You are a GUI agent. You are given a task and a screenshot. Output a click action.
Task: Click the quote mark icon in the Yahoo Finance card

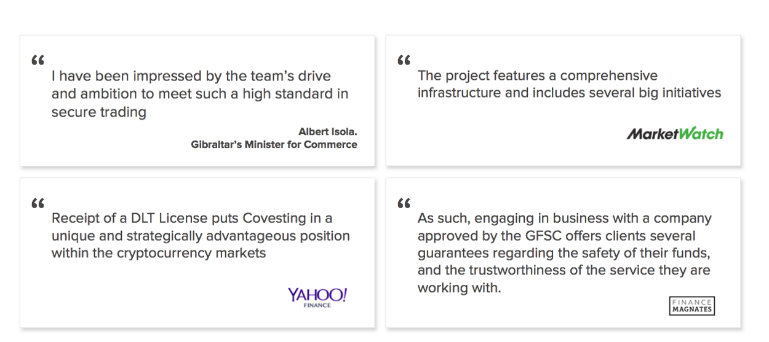click(38, 203)
